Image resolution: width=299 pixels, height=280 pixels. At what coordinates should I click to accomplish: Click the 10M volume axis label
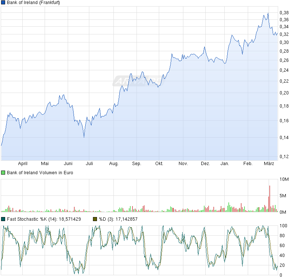(x=284, y=179)
